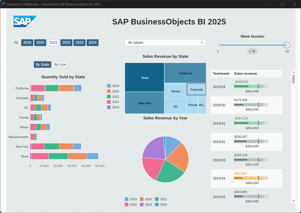Image resolution: width=301 pixels, height=213 pixels.
Task: Click the orange $152,807 revenue value
Action: pos(241,173)
